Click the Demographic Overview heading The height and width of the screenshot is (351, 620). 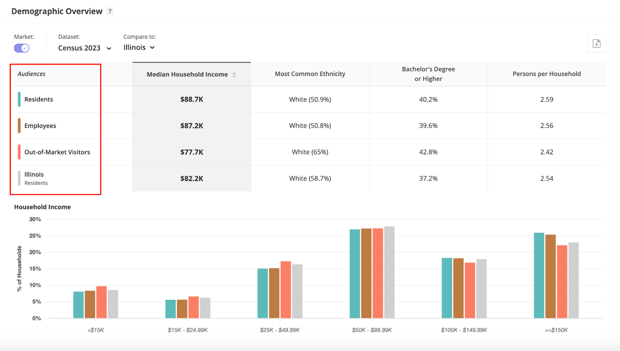57,11
